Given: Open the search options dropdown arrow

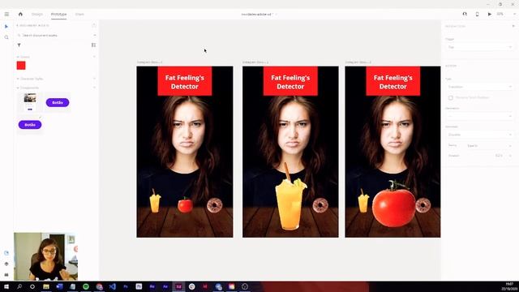Looking at the screenshot, I should pos(94,35).
